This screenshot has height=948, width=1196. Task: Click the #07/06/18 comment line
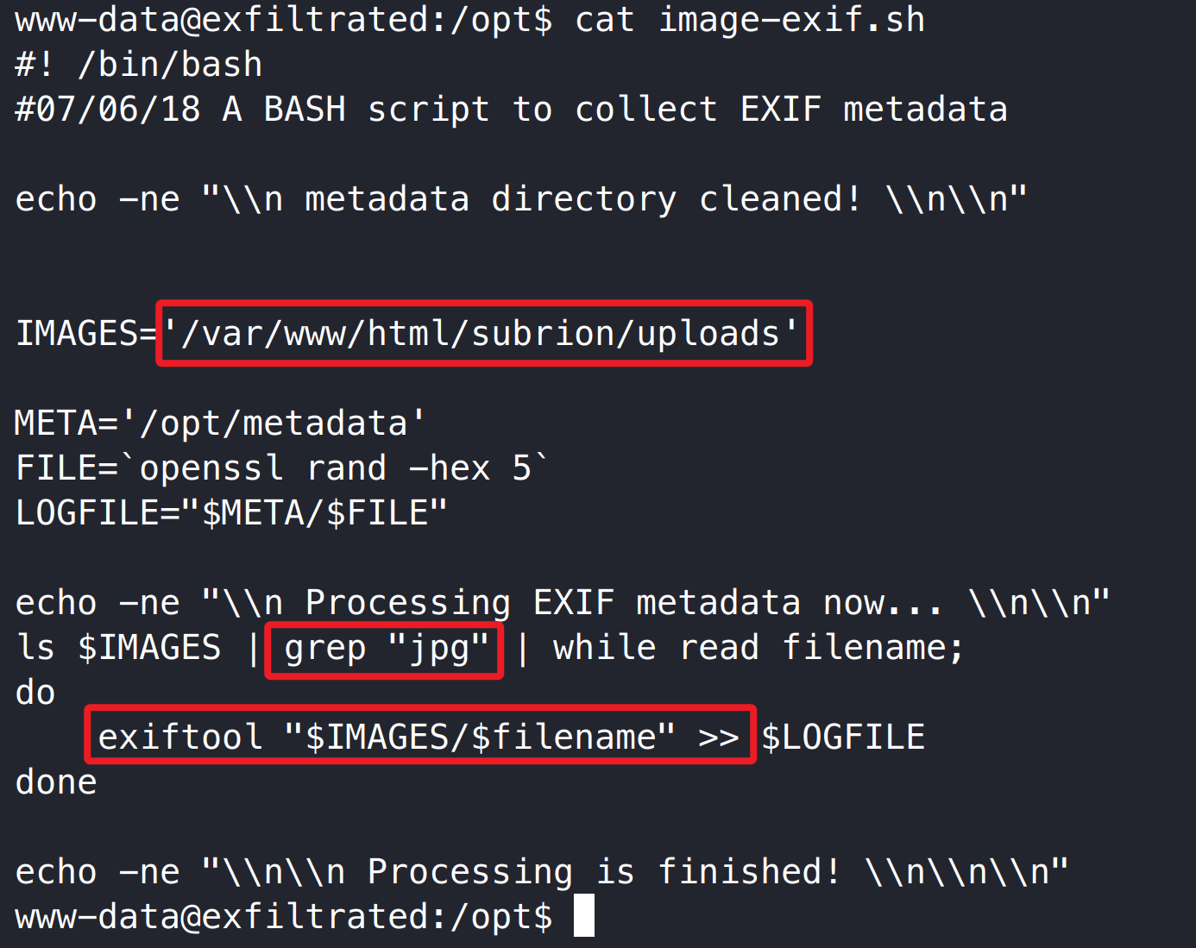[x=511, y=110]
